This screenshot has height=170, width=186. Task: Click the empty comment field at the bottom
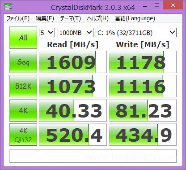[x=93, y=156]
